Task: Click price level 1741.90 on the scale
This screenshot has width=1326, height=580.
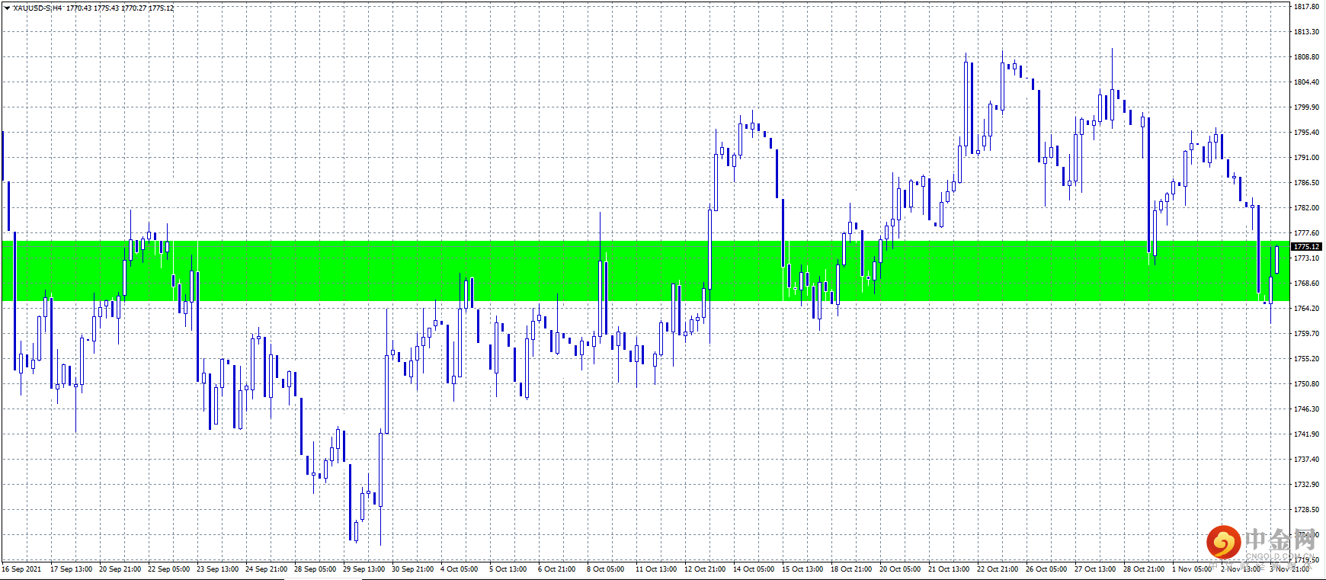Action: pyautogui.click(x=1306, y=434)
